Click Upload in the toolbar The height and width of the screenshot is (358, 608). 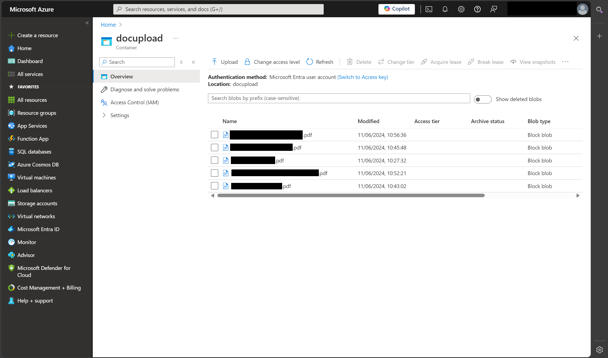tap(224, 62)
